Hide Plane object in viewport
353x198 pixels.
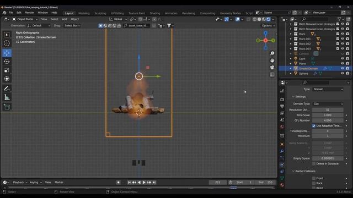tap(343, 64)
